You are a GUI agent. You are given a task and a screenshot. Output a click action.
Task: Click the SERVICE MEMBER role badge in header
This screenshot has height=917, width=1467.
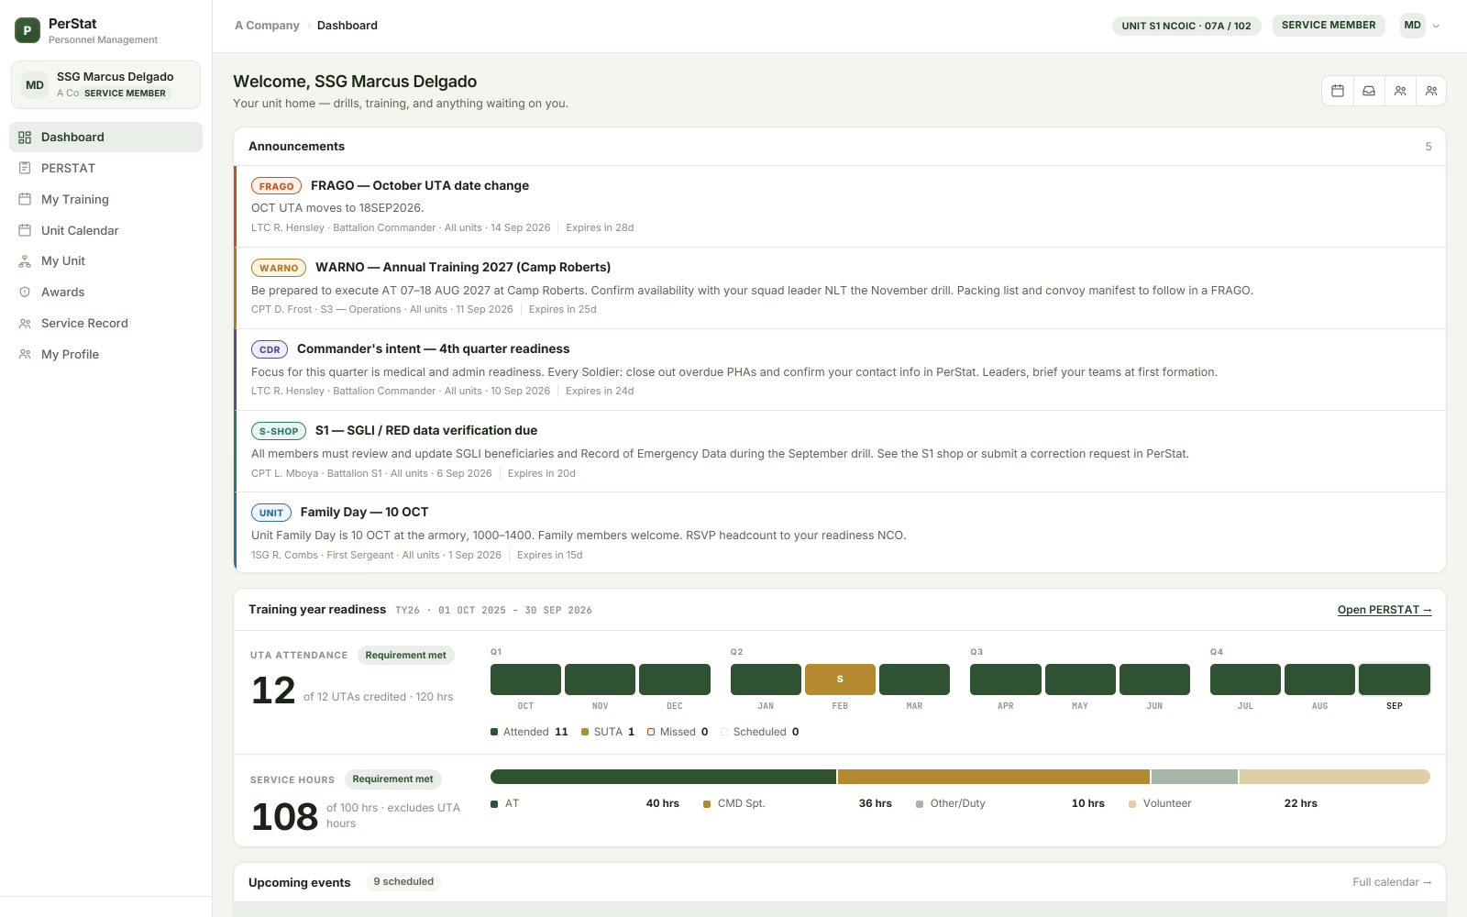pos(1329,26)
